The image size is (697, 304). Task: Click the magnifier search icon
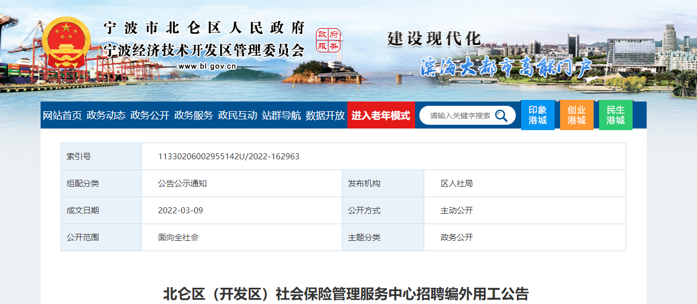pyautogui.click(x=501, y=116)
